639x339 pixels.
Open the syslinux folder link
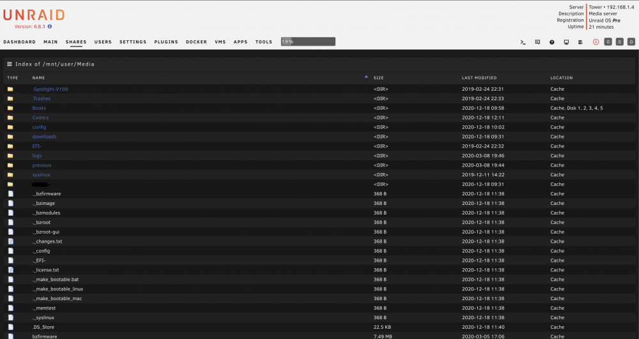pos(41,175)
